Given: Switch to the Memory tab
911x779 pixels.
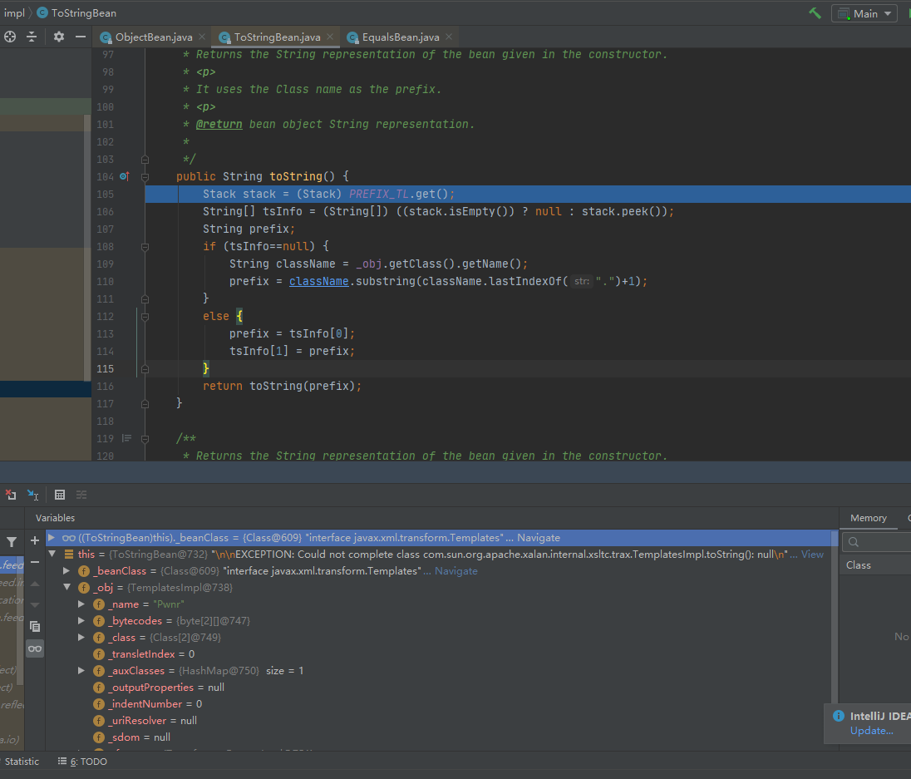Looking at the screenshot, I should 868,518.
